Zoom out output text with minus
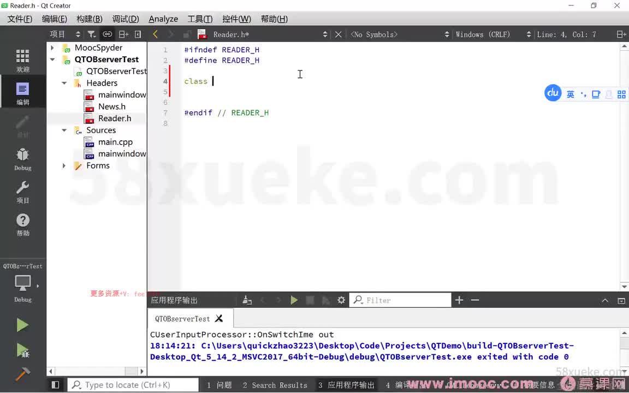629x393 pixels. 475,300
